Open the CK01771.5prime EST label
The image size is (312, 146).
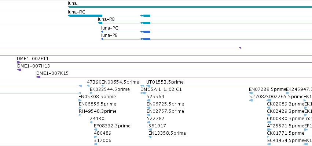tap(286, 133)
